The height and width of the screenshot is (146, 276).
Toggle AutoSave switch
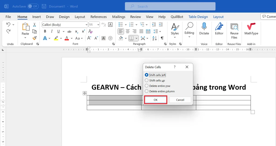click(33, 6)
